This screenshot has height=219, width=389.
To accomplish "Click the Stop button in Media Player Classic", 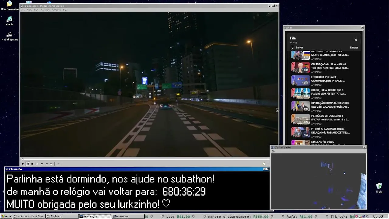I will [x=32, y=164].
